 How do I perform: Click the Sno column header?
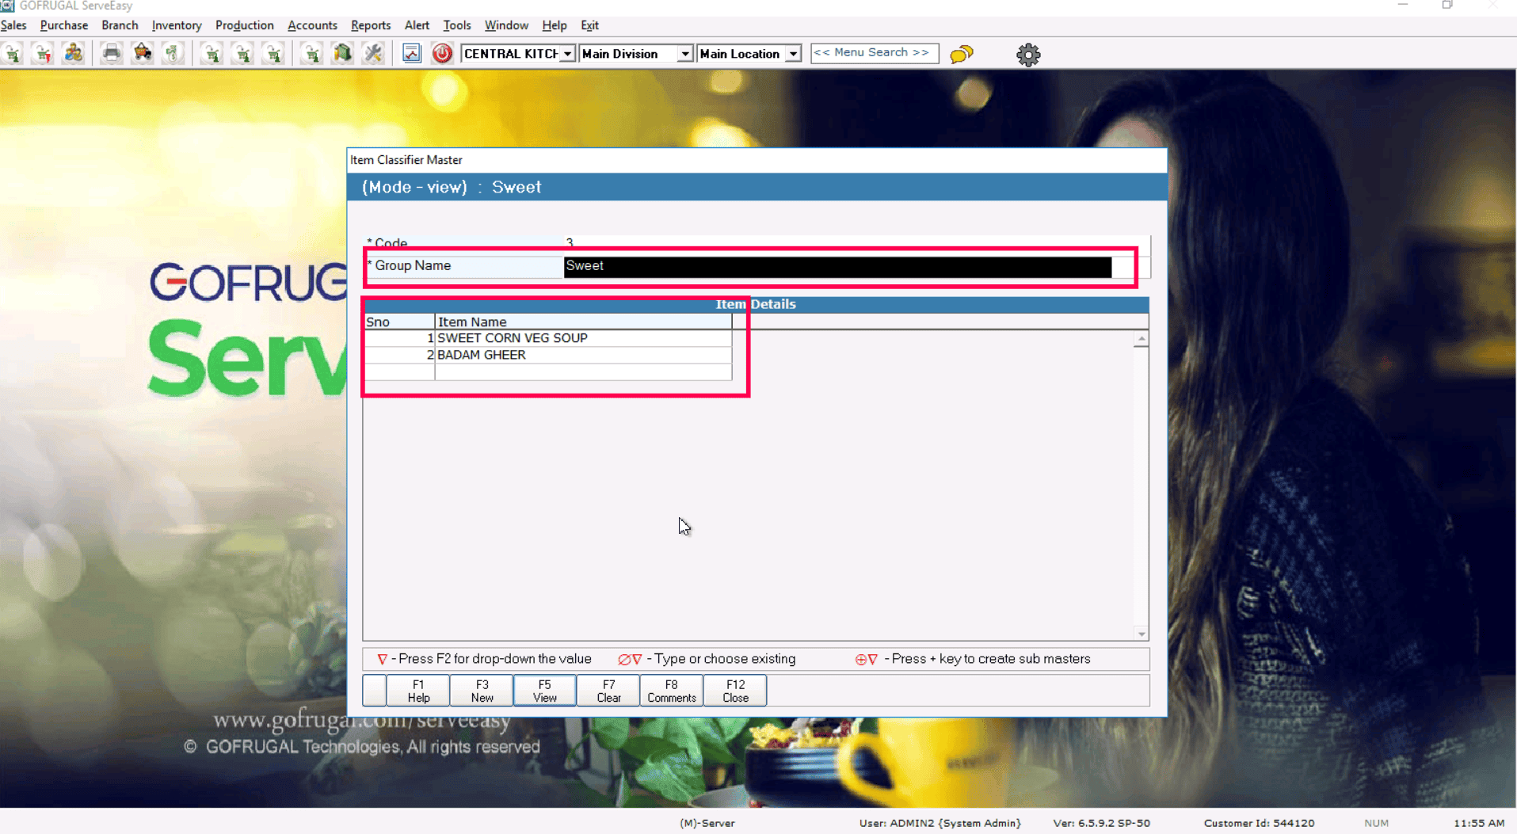[x=399, y=322]
